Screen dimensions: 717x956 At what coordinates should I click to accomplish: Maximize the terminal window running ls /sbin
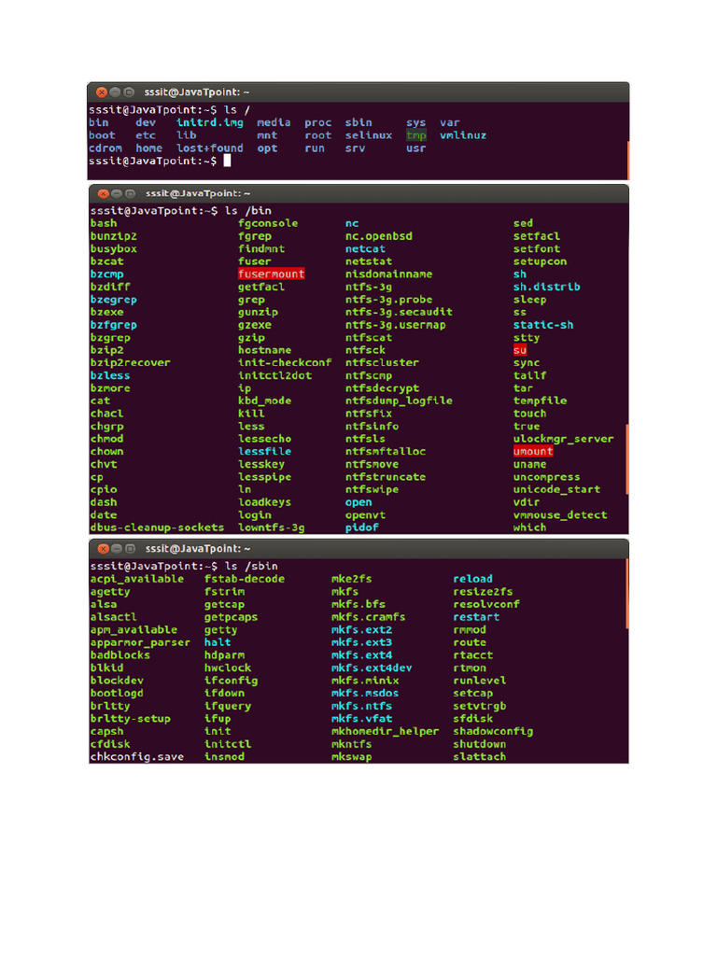[x=130, y=549]
